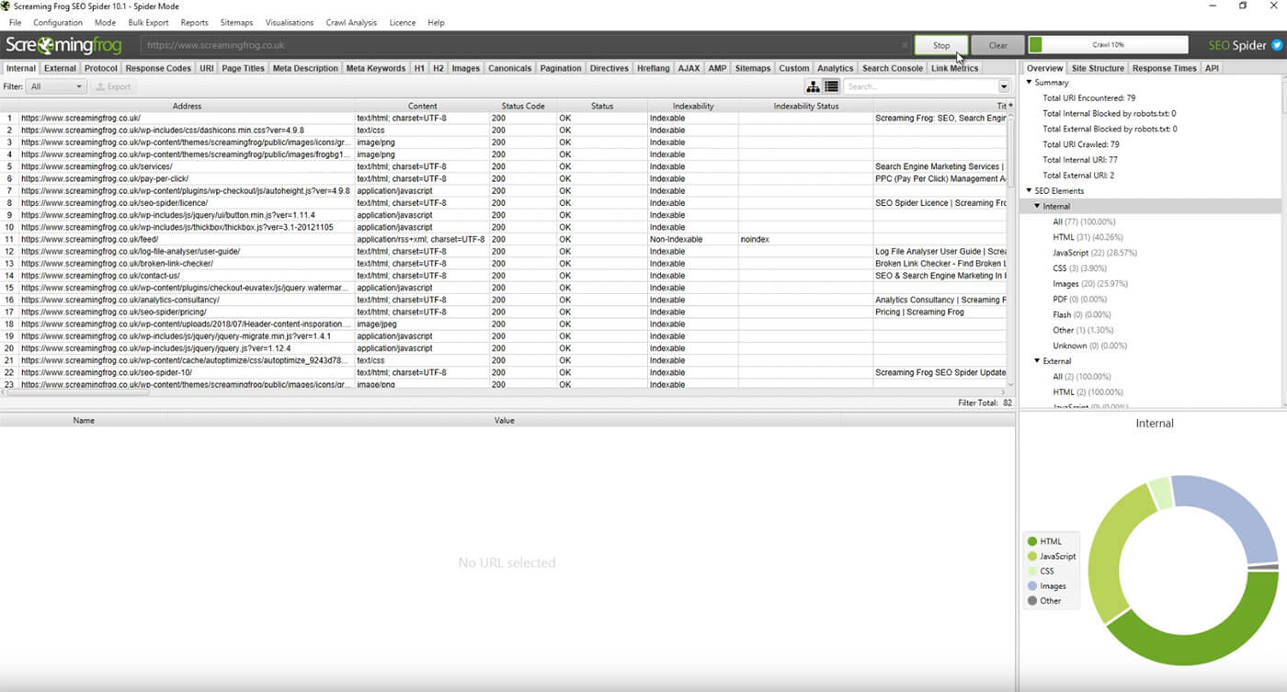The height and width of the screenshot is (692, 1287).
Task: Collapse the Internal tree node
Action: 1037,207
